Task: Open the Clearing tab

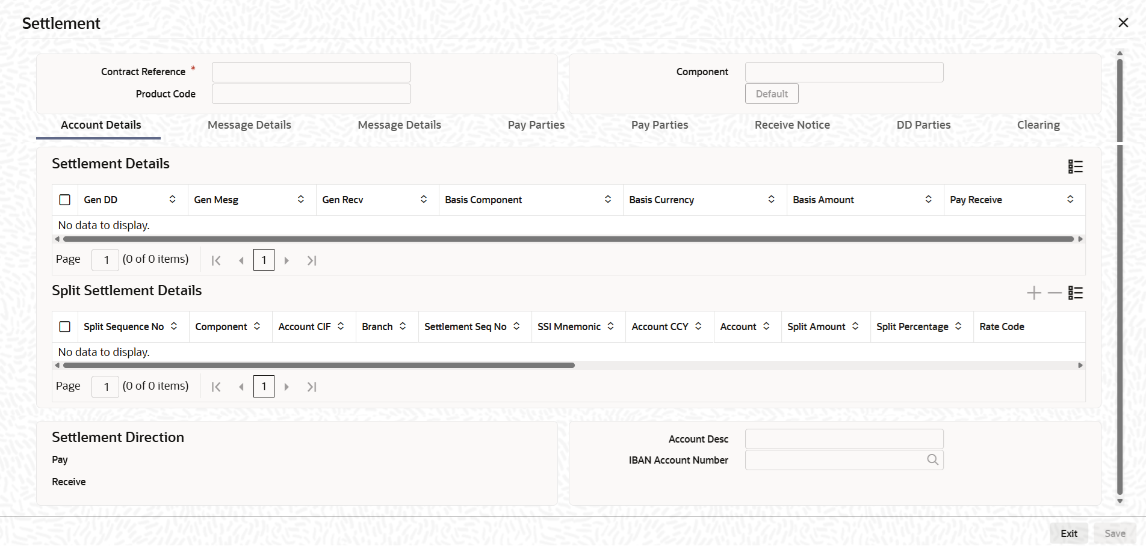Action: (1039, 125)
